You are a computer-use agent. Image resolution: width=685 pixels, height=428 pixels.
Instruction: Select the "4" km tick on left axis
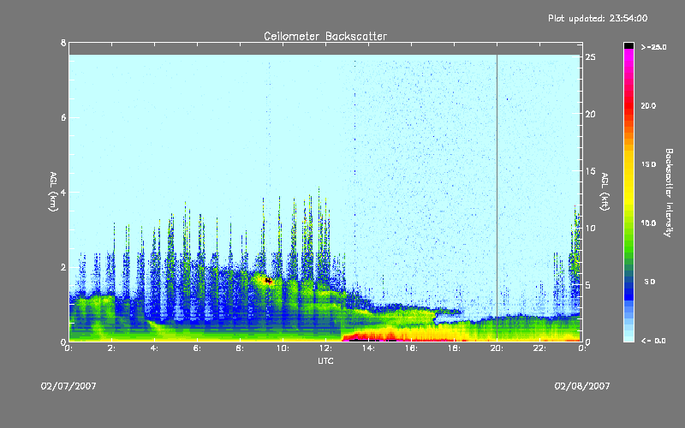[x=63, y=192]
